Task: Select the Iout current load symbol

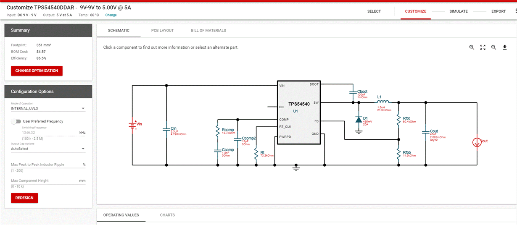Action: pos(477,142)
